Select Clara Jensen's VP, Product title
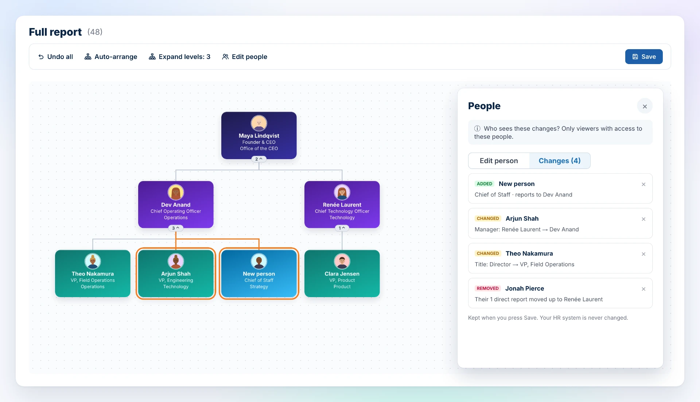The image size is (700, 402). 342,280
